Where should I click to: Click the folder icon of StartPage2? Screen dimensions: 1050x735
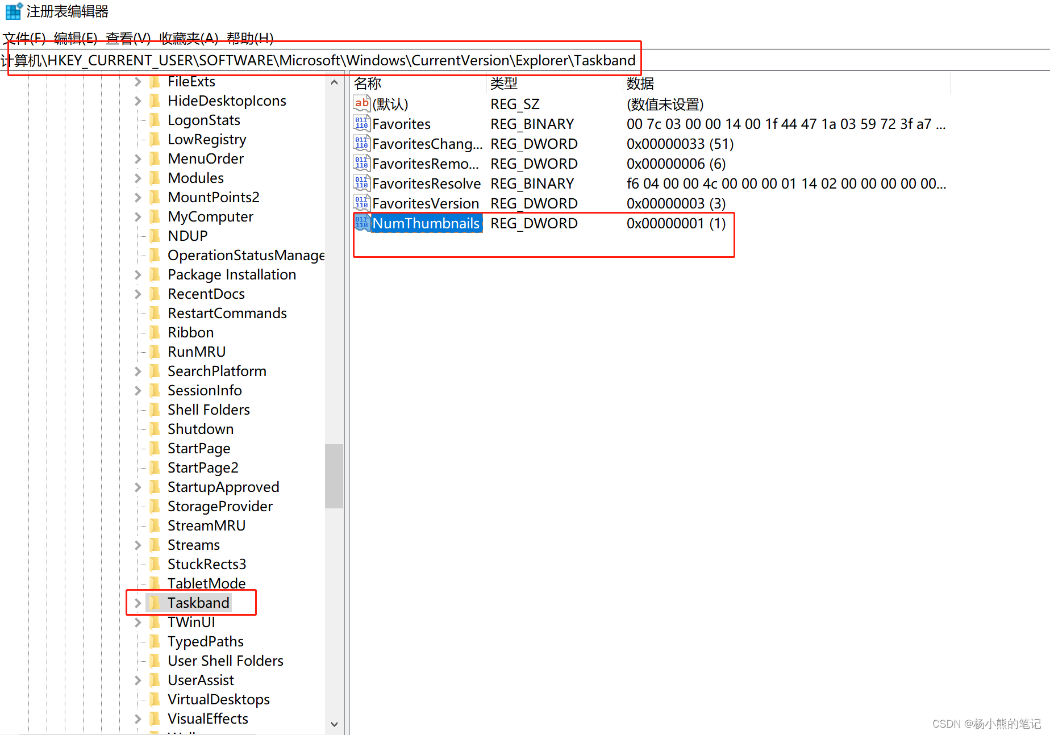pos(155,468)
